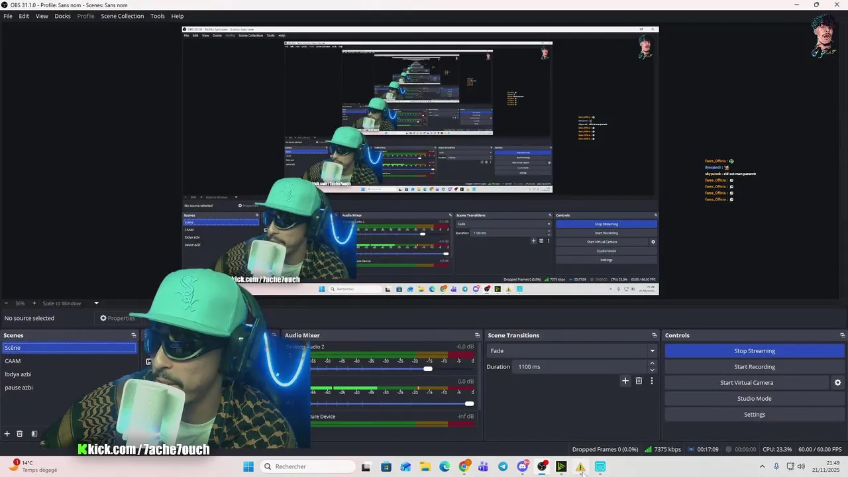This screenshot has height=477, width=848.
Task: Open Microsoft Teams from the taskbar
Action: coord(483,467)
